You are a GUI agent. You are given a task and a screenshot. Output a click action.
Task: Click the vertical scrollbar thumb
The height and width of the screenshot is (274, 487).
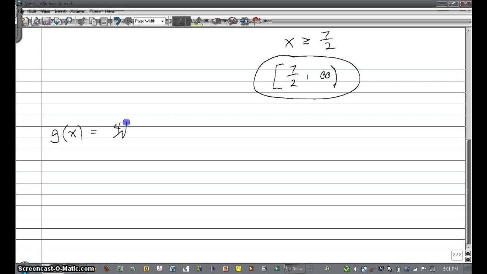pyautogui.click(x=469, y=192)
